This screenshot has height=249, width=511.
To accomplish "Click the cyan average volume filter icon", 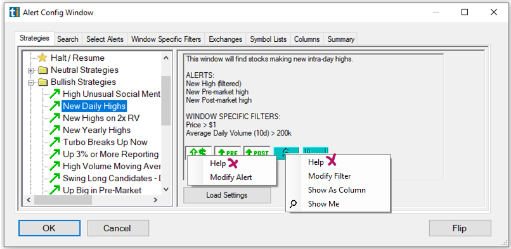I will tap(315, 151).
